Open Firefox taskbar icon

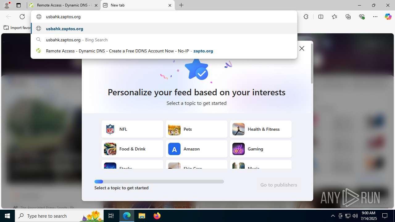coord(157,216)
